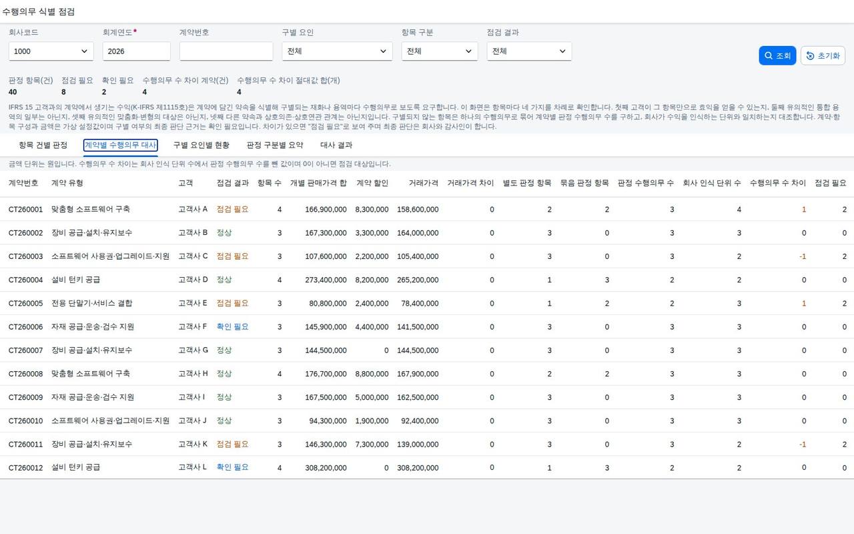Click 고객사 G customer cell
Screen dimensions: 854x534
pyautogui.click(x=193, y=350)
